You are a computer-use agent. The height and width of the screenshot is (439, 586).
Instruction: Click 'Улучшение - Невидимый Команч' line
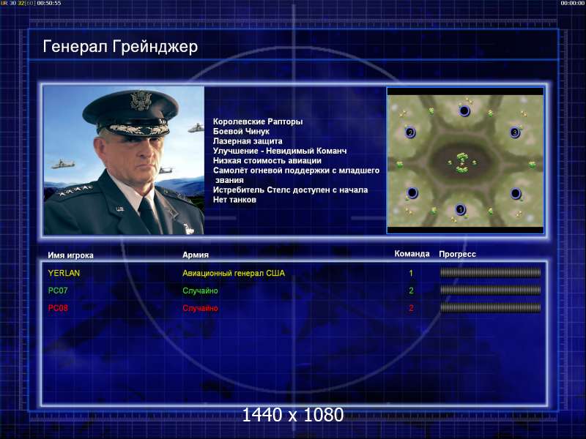tap(280, 151)
